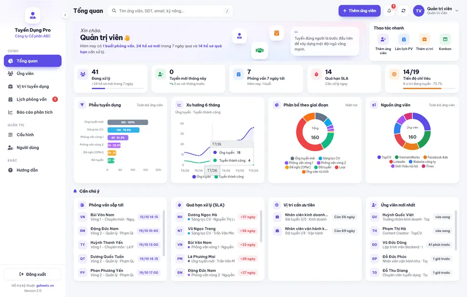Screen dimensions: 467x297
Task: Open Báo cáo phân tích in the sidebar
Action: tap(33, 112)
